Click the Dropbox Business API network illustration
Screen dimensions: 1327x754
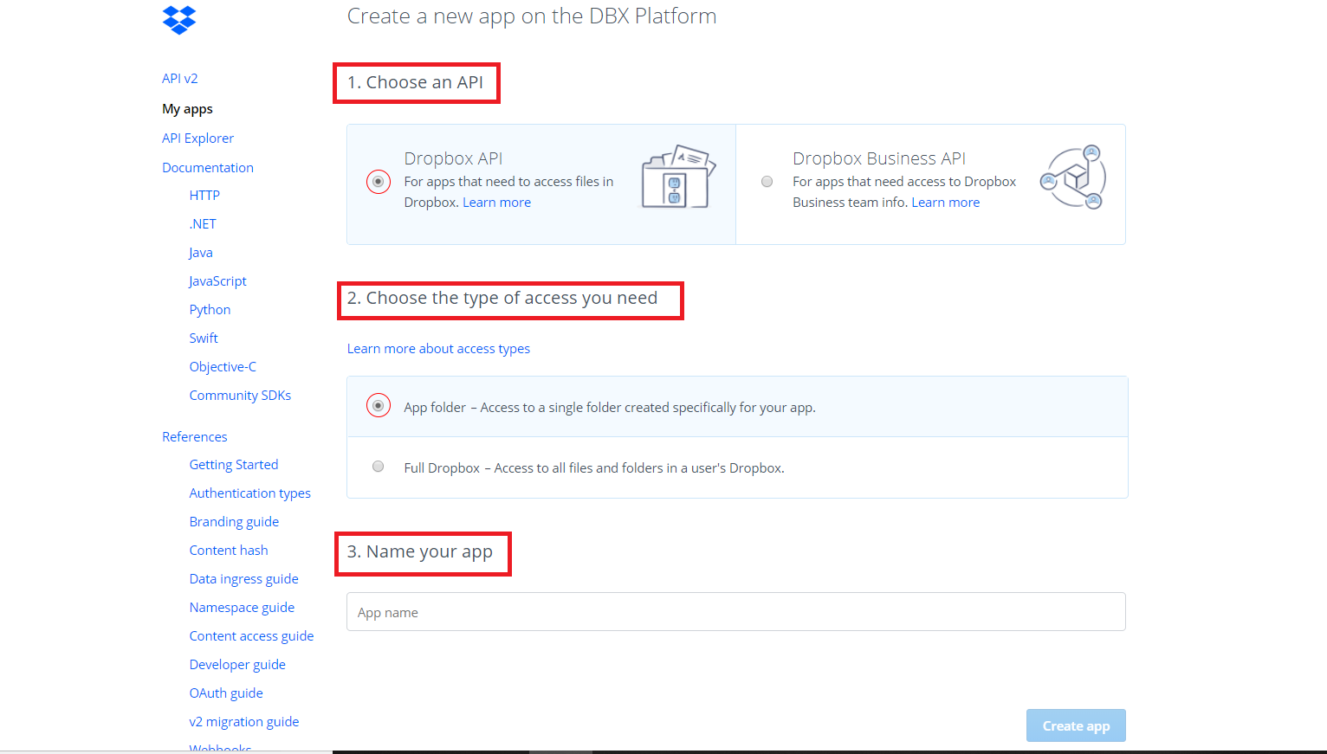(1073, 177)
